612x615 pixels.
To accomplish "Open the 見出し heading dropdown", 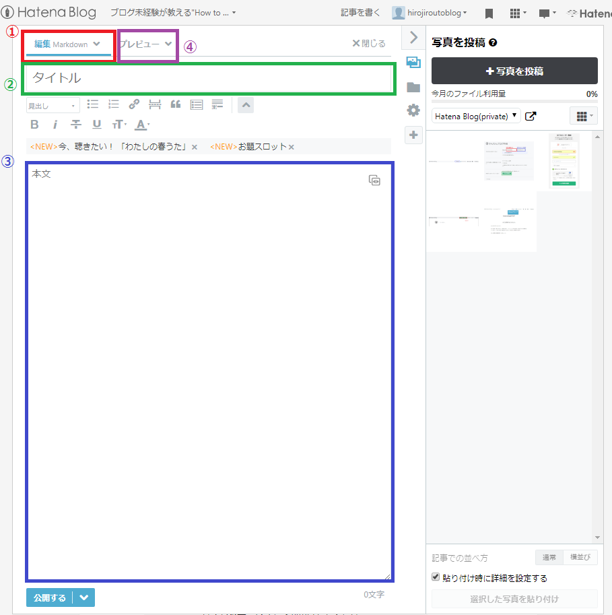I will point(53,105).
